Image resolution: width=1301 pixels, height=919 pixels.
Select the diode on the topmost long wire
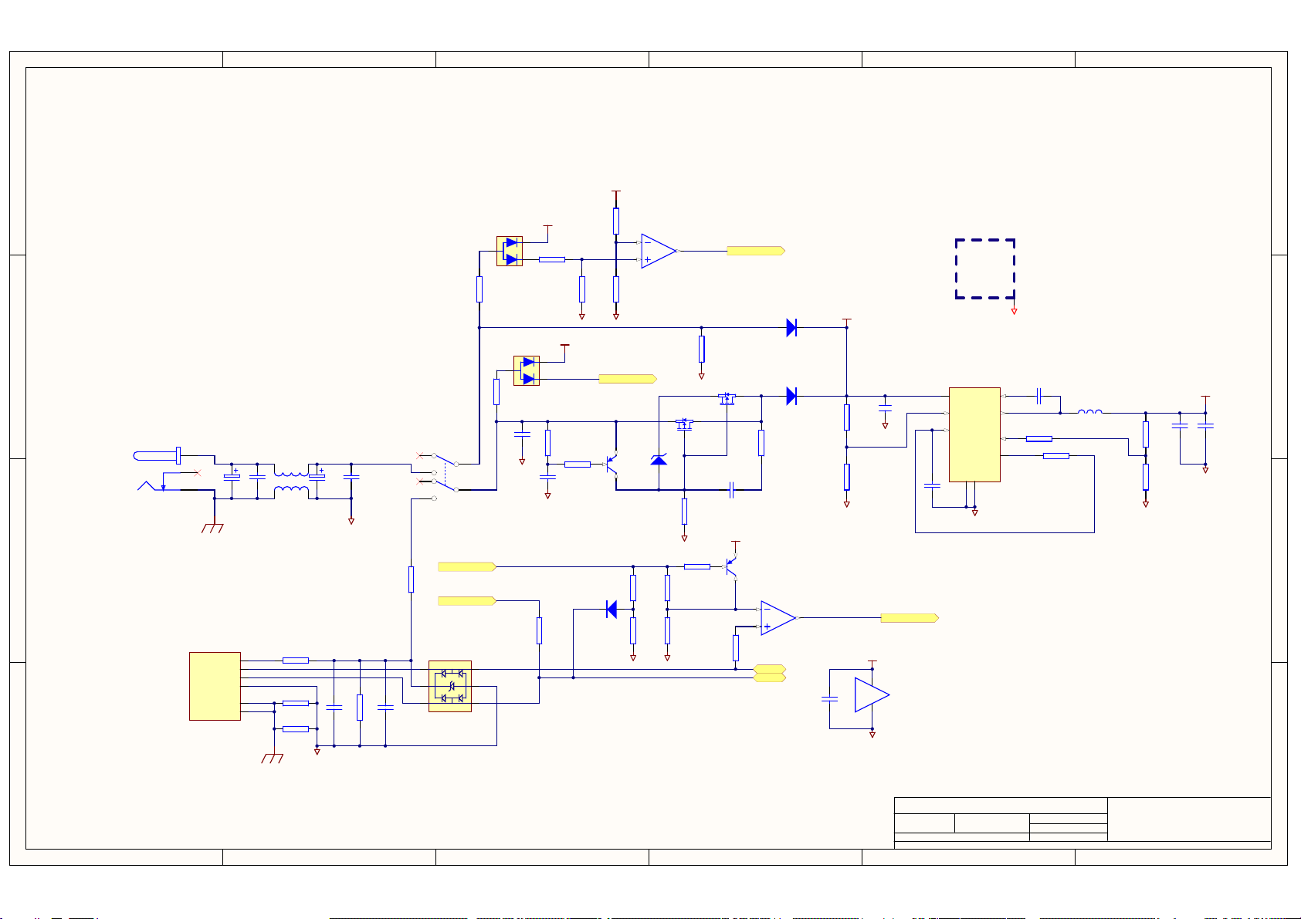coord(791,328)
